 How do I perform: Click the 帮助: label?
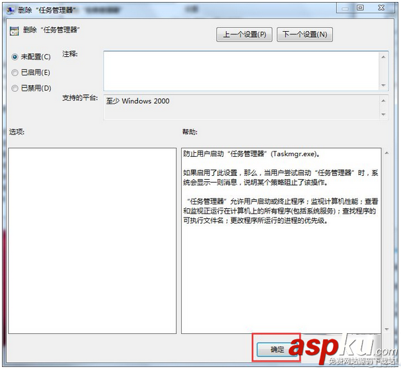[x=190, y=132]
